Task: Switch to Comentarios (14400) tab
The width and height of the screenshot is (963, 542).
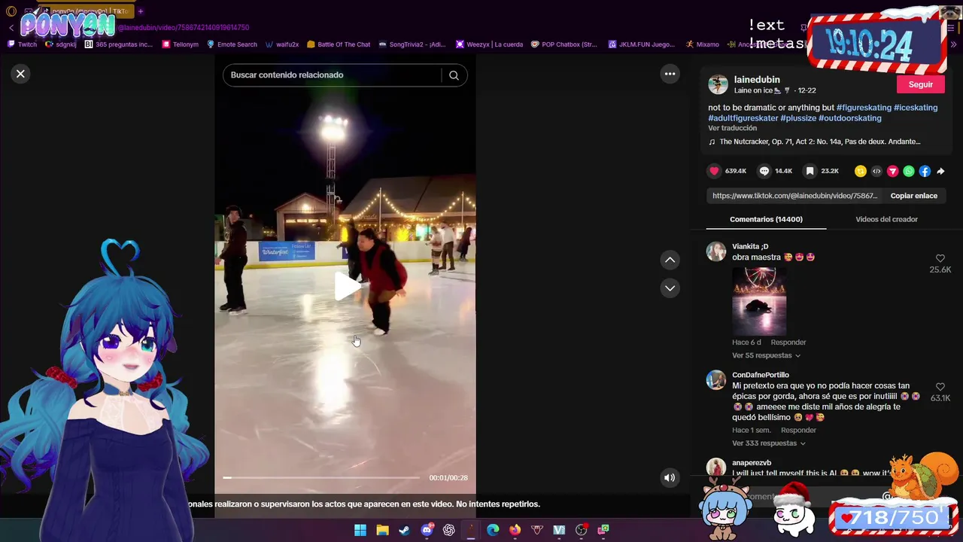Action: click(766, 219)
